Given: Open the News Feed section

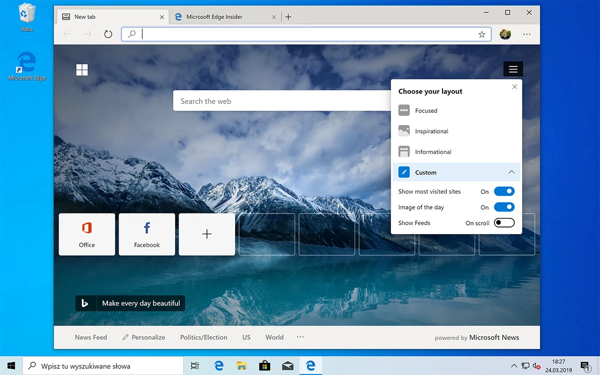Looking at the screenshot, I should coord(90,337).
